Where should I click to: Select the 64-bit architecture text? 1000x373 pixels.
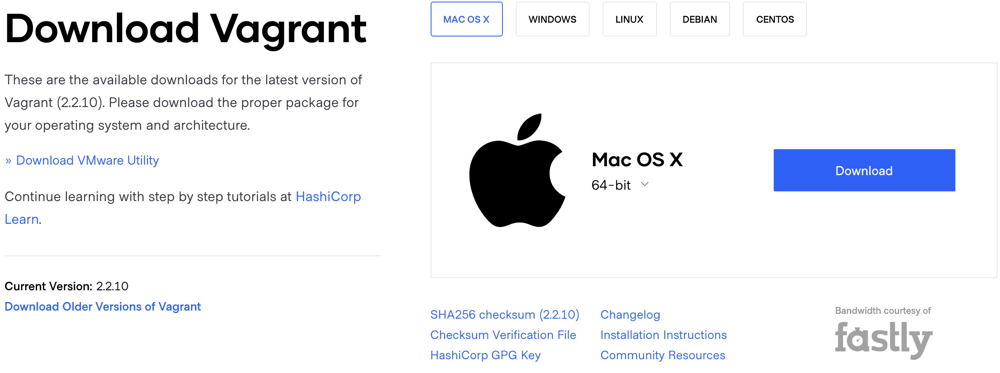tap(611, 185)
